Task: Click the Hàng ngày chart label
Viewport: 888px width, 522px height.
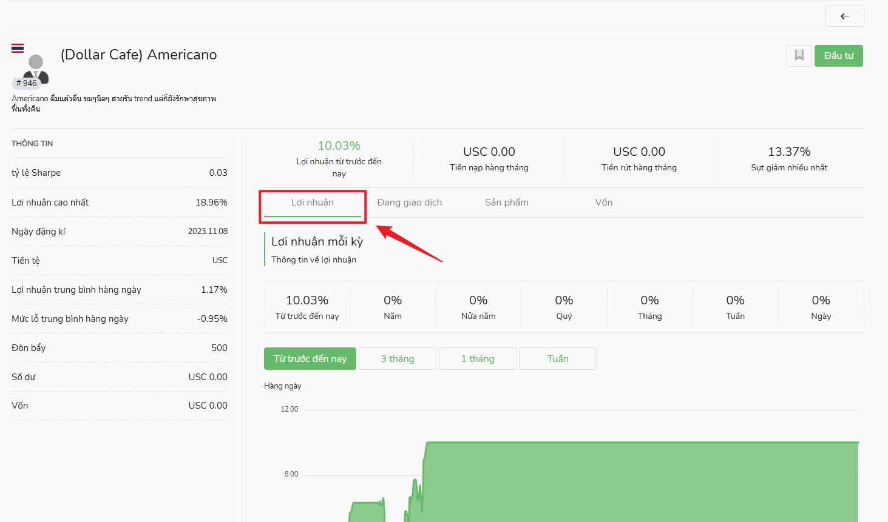Action: [283, 386]
